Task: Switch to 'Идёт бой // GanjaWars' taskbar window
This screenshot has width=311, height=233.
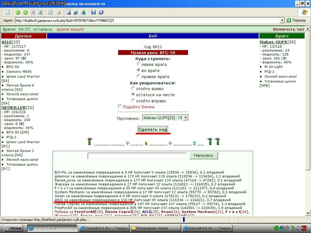Action: (52, 228)
